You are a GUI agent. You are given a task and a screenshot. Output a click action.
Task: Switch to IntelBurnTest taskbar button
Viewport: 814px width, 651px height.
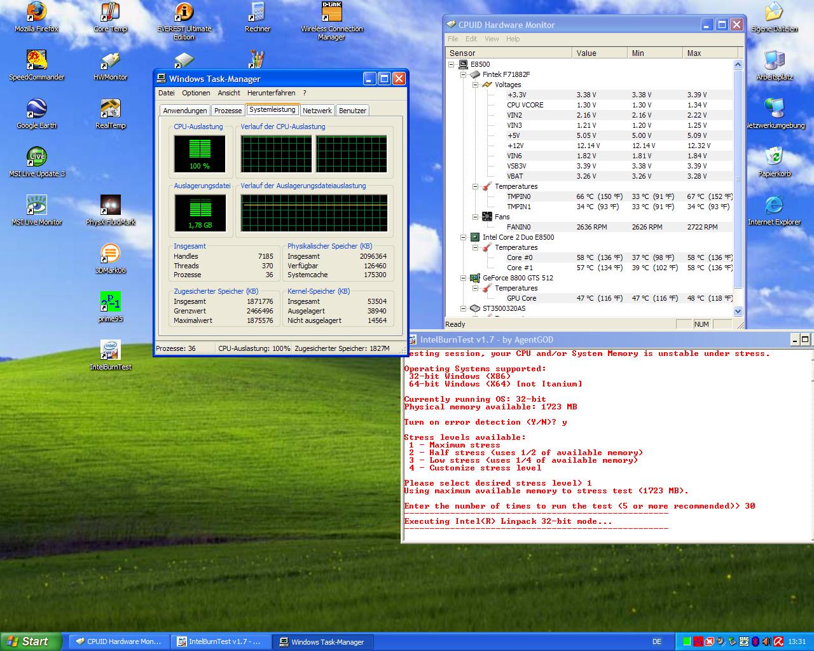221,641
